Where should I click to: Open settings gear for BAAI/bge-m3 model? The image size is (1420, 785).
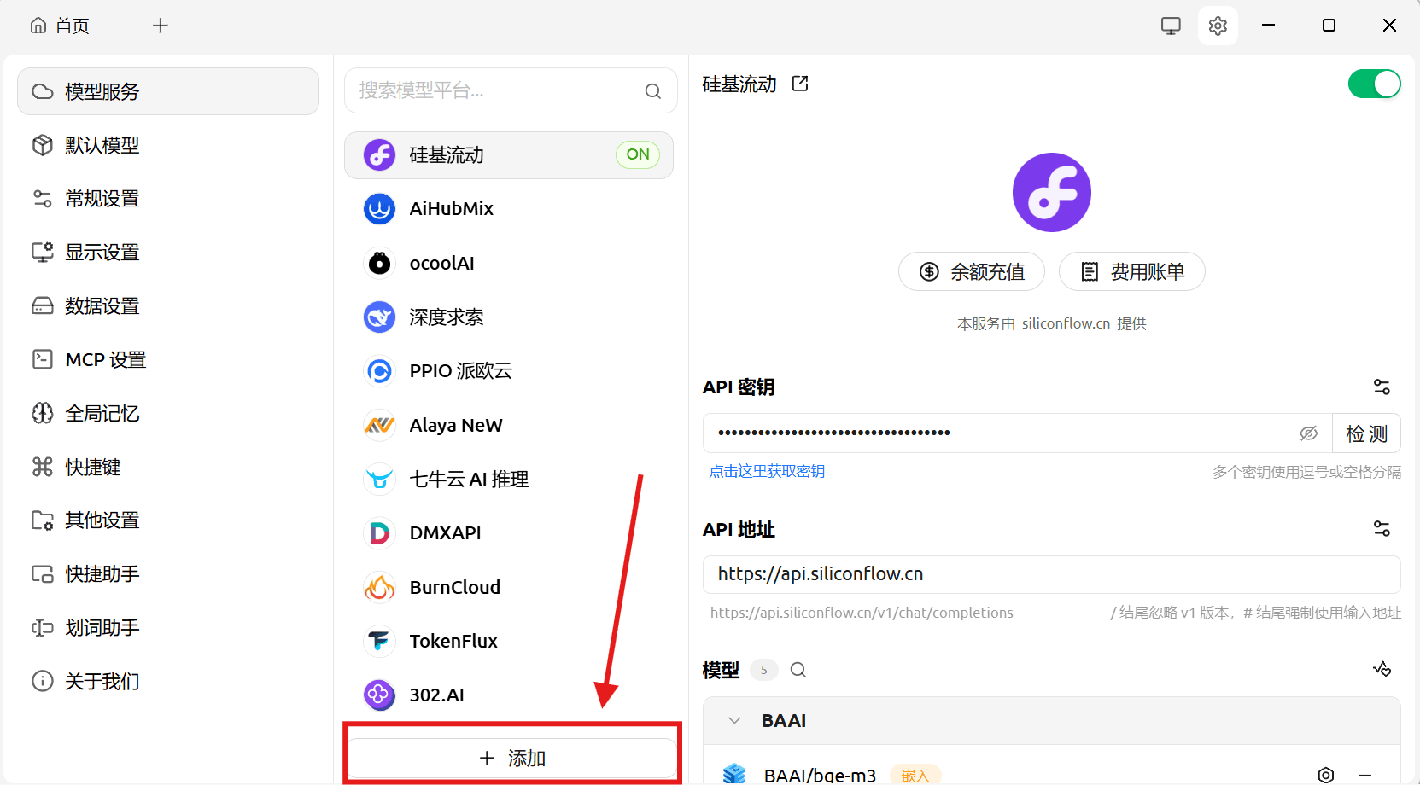tap(1325, 775)
